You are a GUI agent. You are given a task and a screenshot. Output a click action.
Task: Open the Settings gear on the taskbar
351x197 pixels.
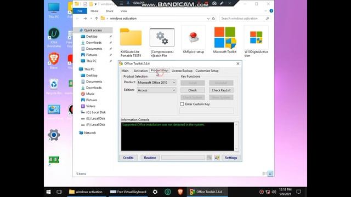tap(155, 192)
